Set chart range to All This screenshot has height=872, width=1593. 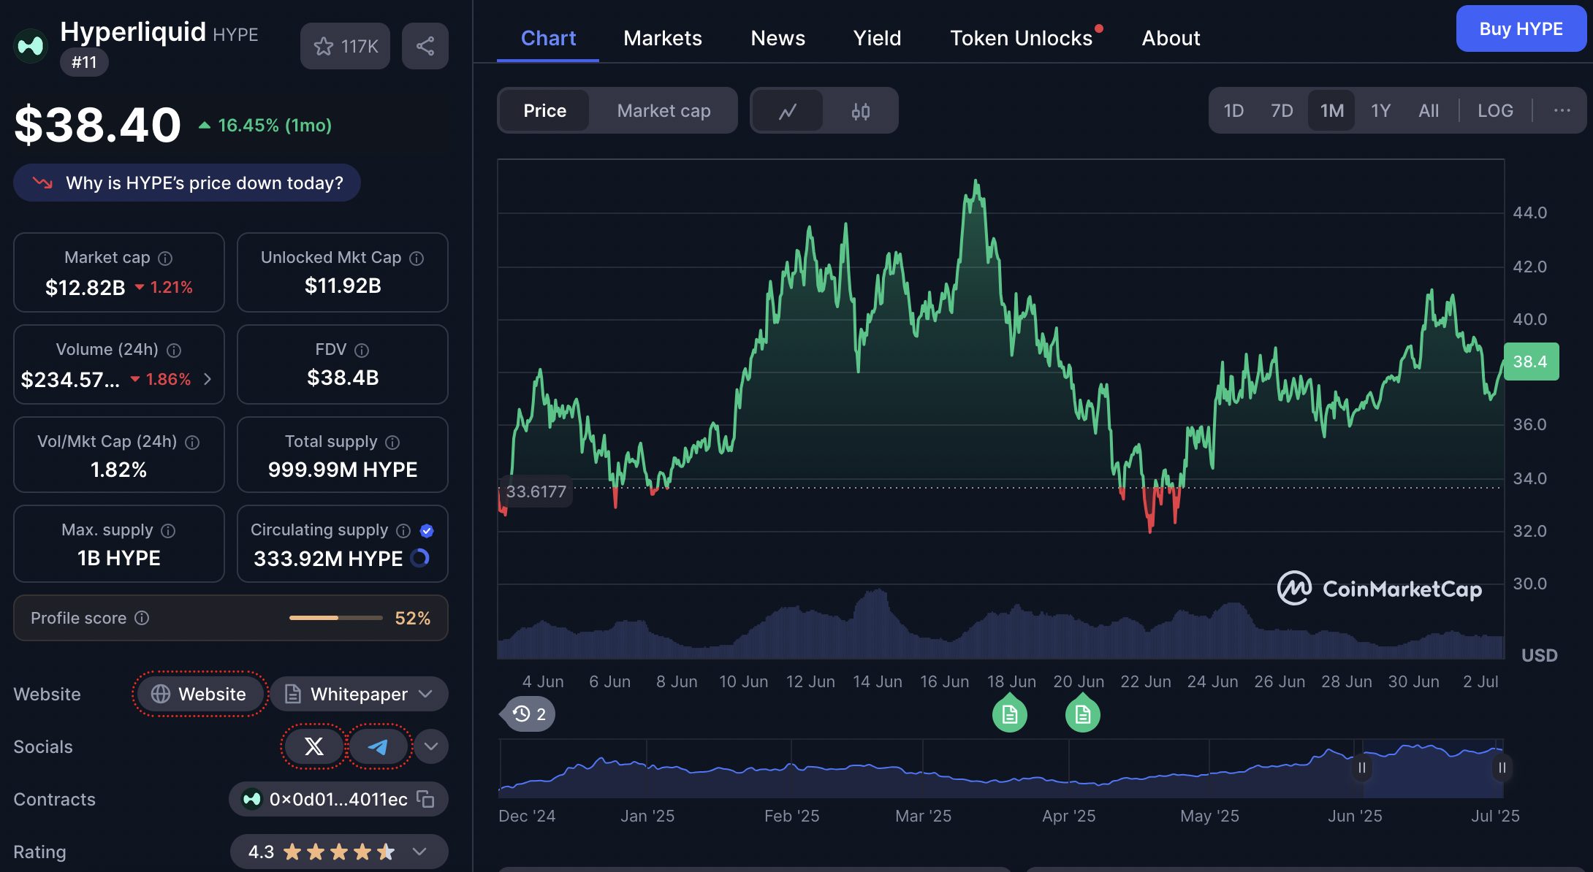(x=1429, y=110)
